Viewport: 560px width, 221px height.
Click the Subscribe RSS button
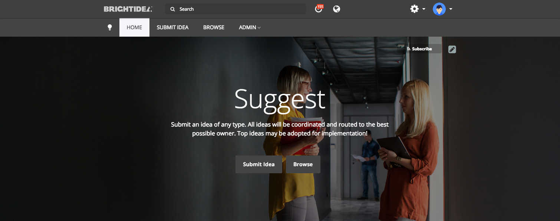[x=419, y=49]
